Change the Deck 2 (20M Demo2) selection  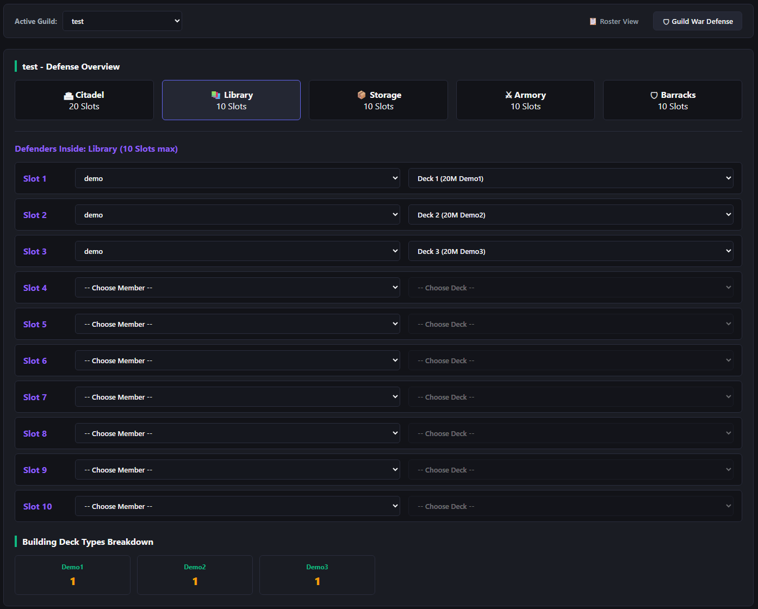pyautogui.click(x=571, y=215)
